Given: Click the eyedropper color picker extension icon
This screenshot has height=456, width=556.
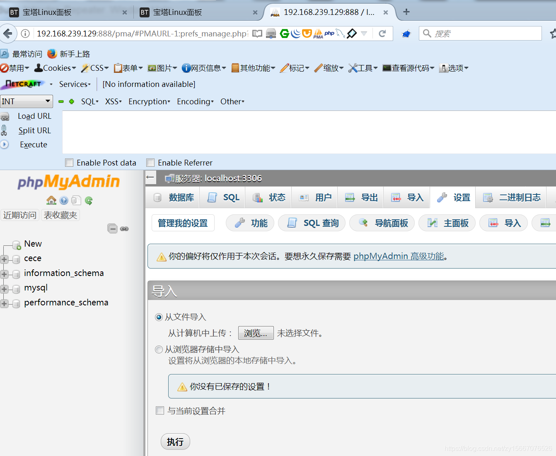Looking at the screenshot, I should 352,34.
